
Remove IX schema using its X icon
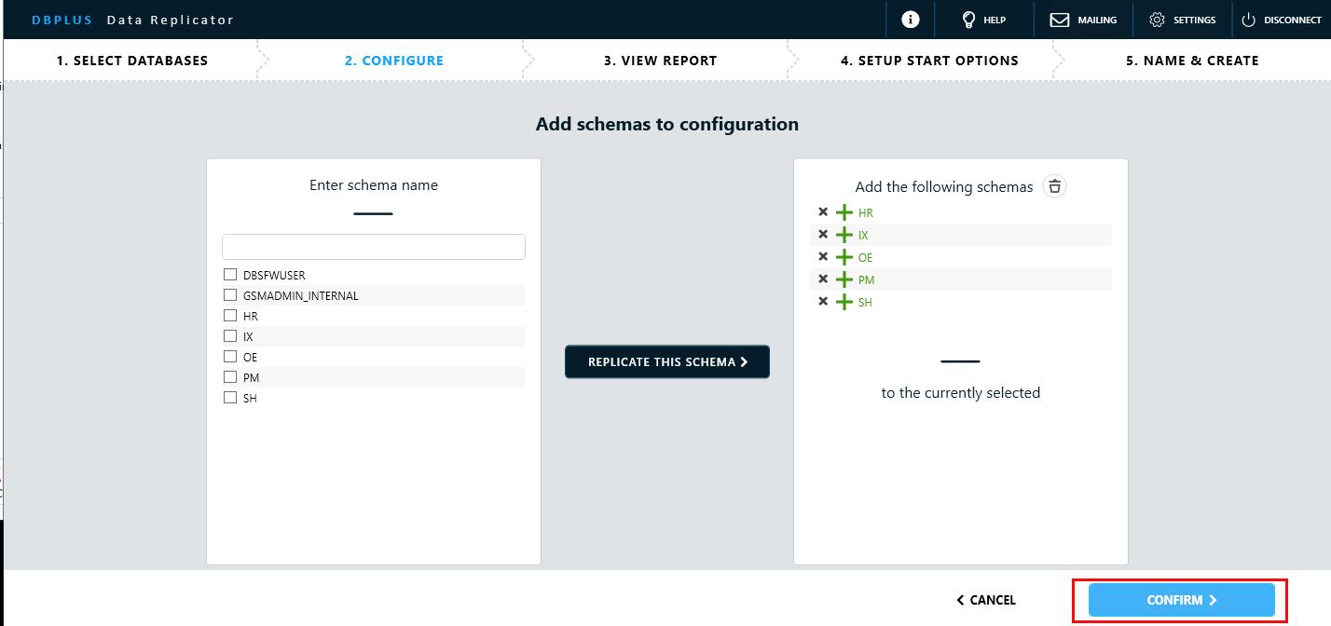(823, 235)
